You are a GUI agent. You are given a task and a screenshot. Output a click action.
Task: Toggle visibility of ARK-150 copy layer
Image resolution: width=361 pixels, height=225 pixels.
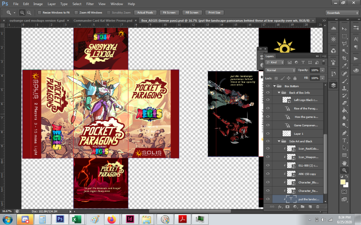pyautogui.click(x=268, y=174)
